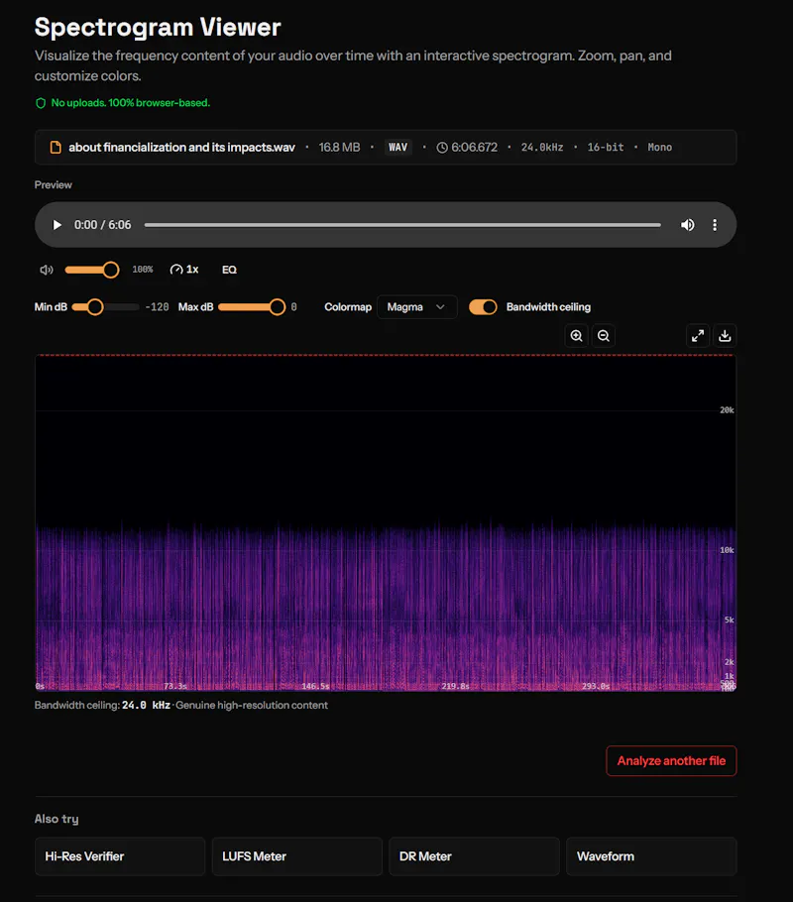Screen dimensions: 793x902
Task: Click the volume speaker icon beside slider
Action: coord(46,270)
